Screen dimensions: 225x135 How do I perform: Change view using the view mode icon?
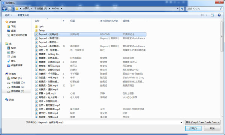click(202, 15)
